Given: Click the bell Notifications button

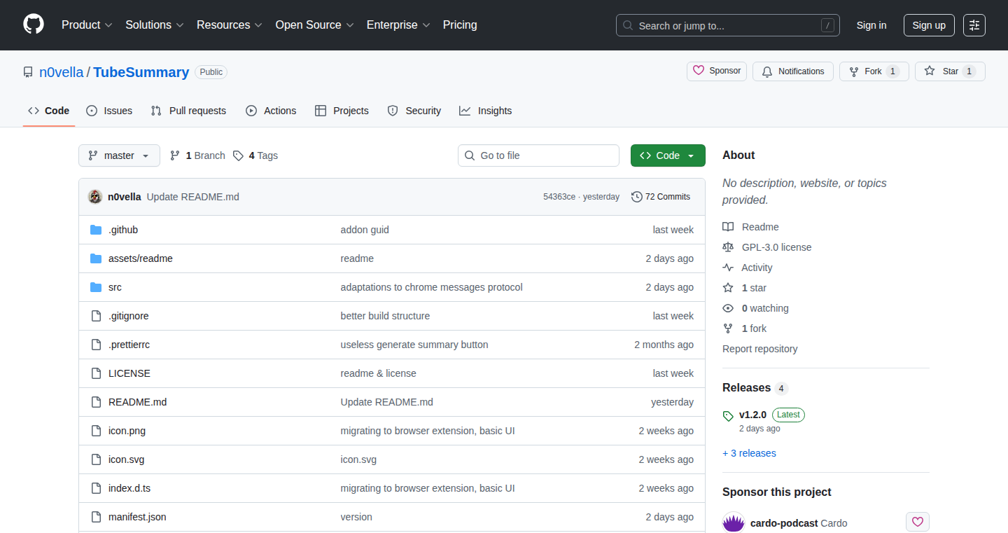Looking at the screenshot, I should (x=793, y=71).
